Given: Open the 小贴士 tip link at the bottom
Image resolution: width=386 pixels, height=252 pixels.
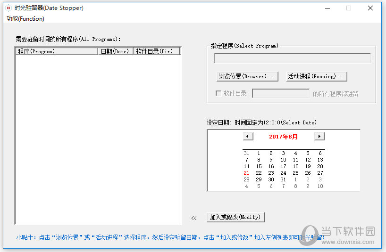Looking at the screenshot, I should point(172,237).
